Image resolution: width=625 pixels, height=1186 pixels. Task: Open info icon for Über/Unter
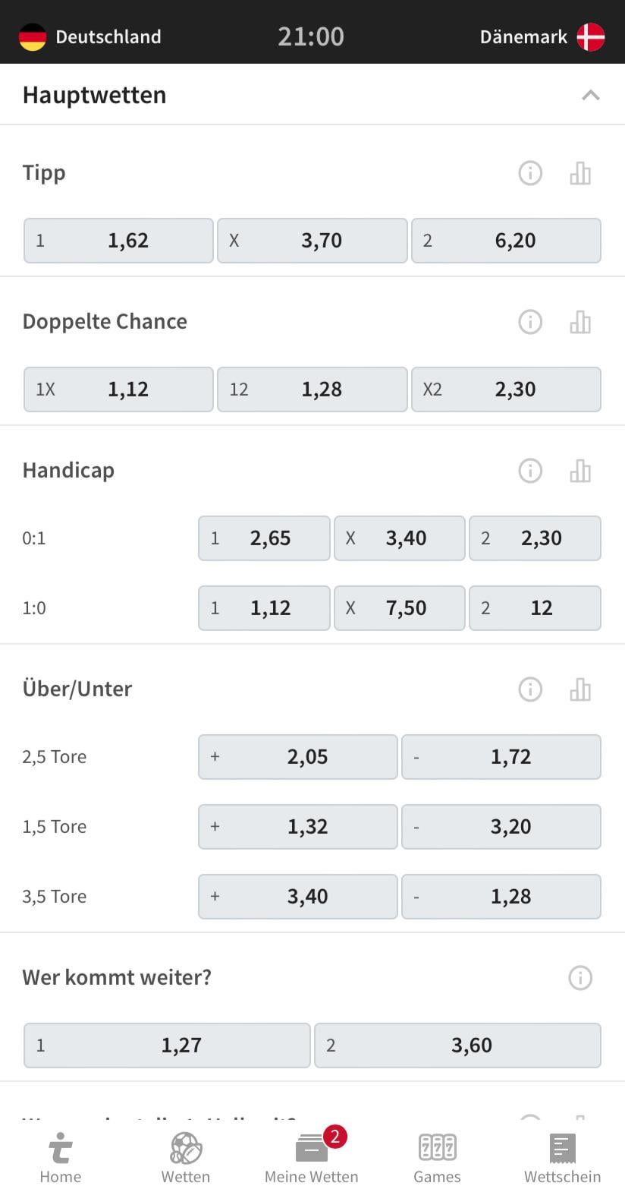point(530,689)
